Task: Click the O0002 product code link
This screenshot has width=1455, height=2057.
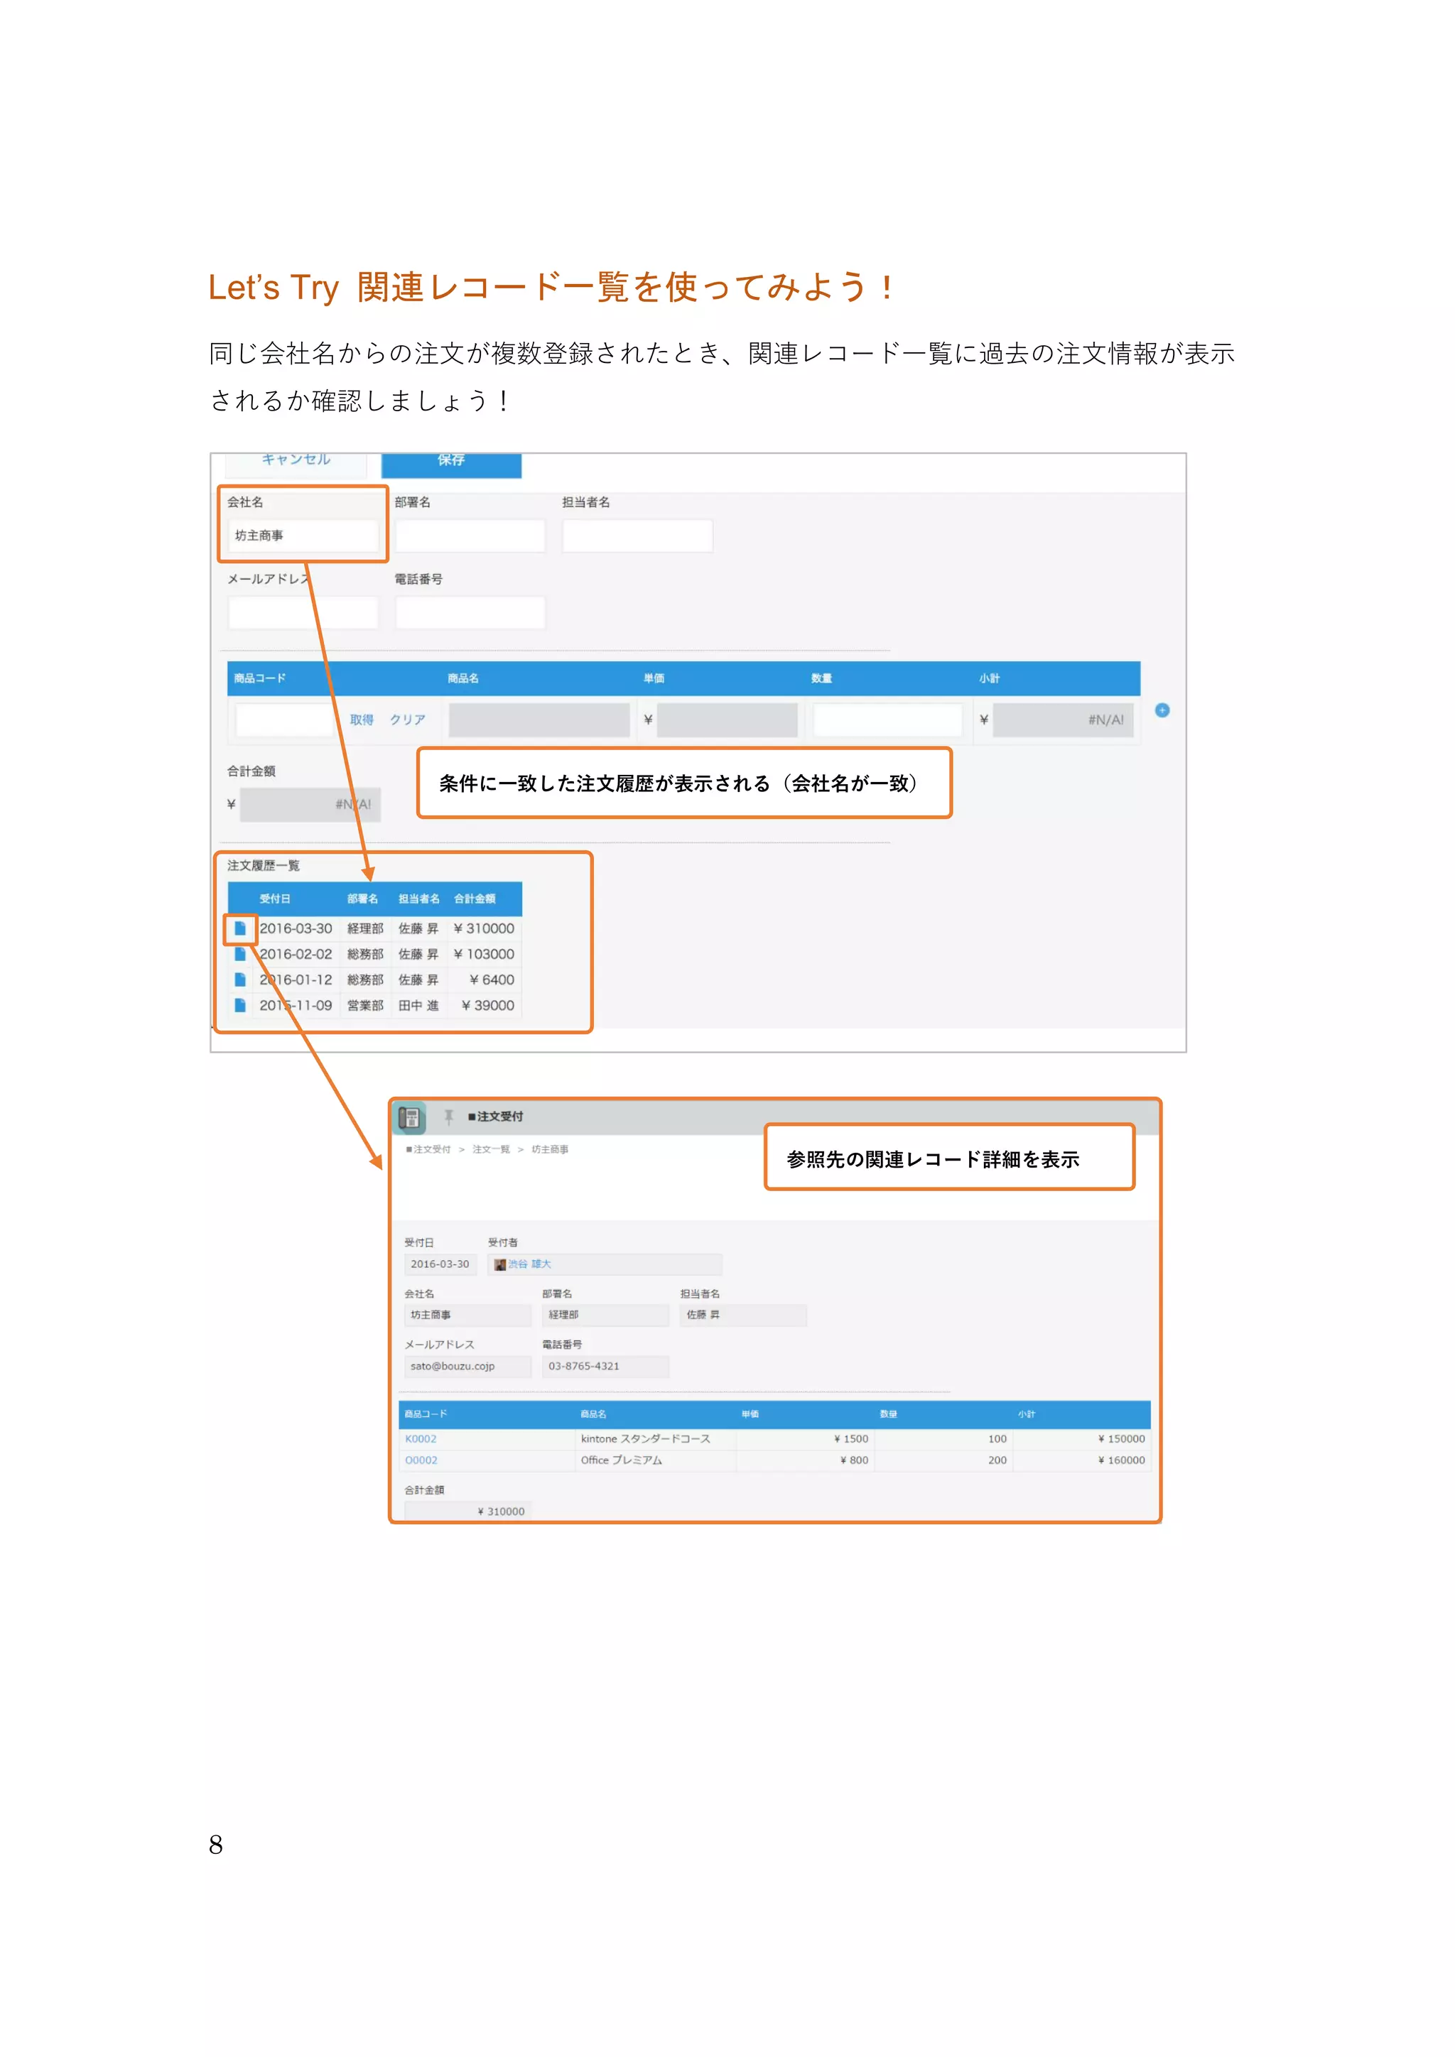Action: [x=421, y=1460]
